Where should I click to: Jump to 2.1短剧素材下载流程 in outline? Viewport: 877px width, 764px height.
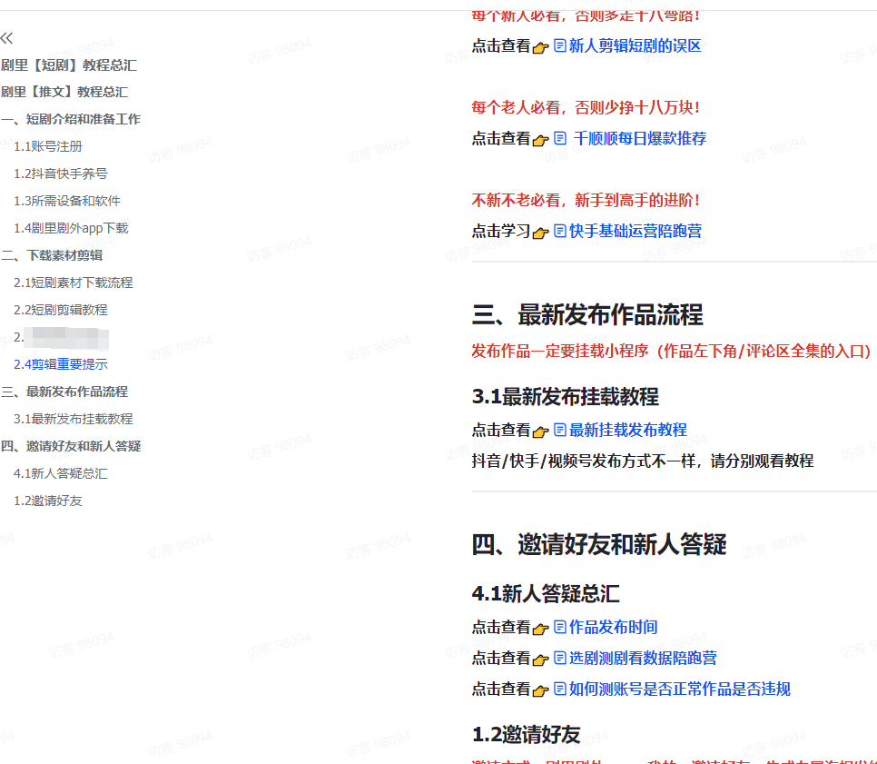click(73, 283)
